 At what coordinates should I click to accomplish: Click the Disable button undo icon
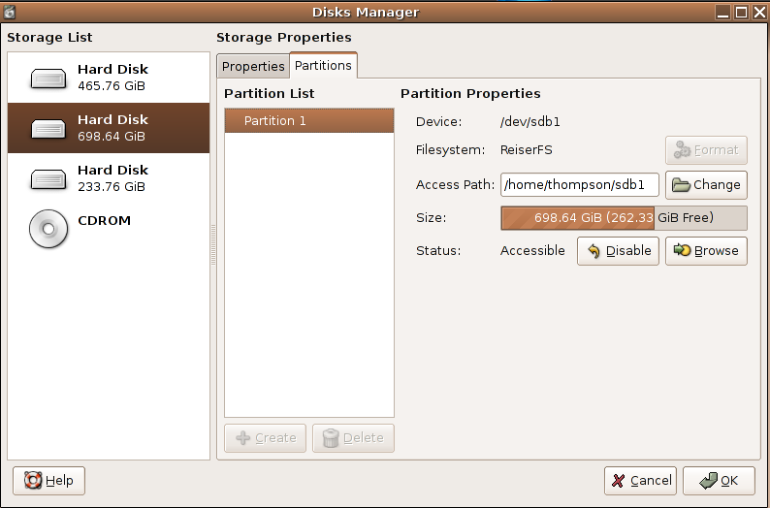pyautogui.click(x=594, y=251)
